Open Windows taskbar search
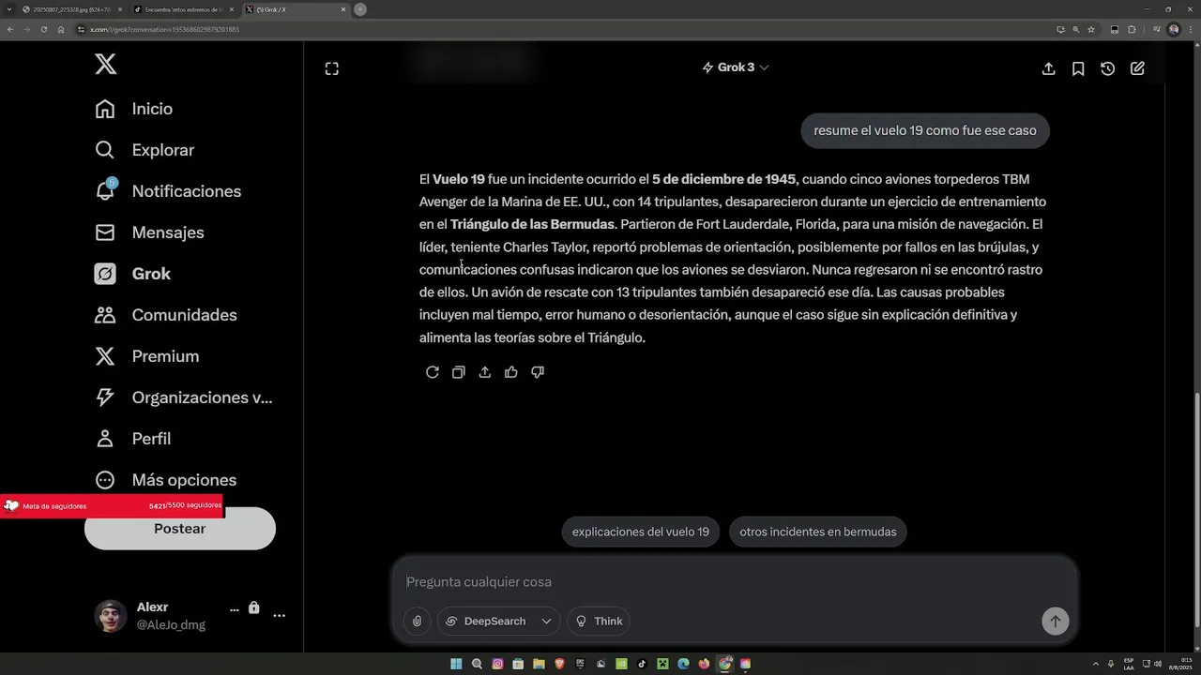The width and height of the screenshot is (1201, 675). coord(477,664)
